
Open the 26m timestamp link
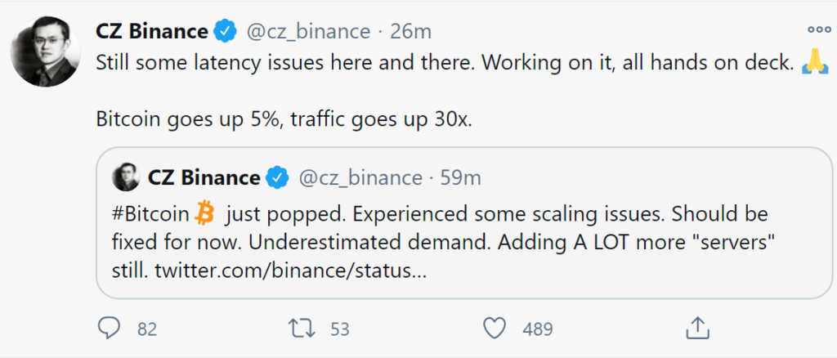[410, 32]
